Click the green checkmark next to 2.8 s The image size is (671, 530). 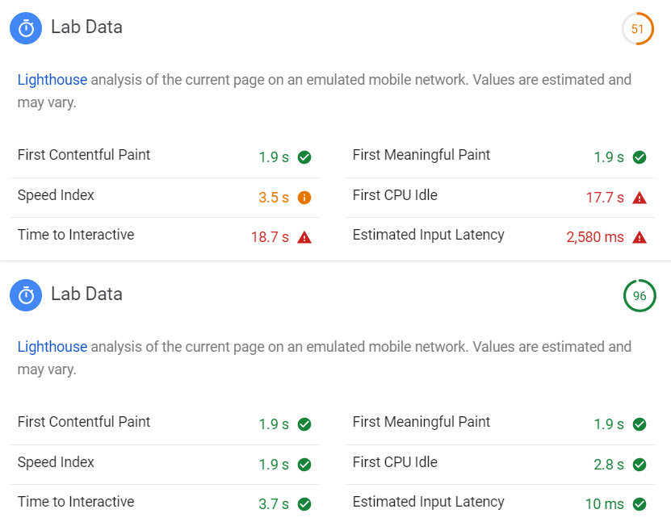tap(640, 465)
